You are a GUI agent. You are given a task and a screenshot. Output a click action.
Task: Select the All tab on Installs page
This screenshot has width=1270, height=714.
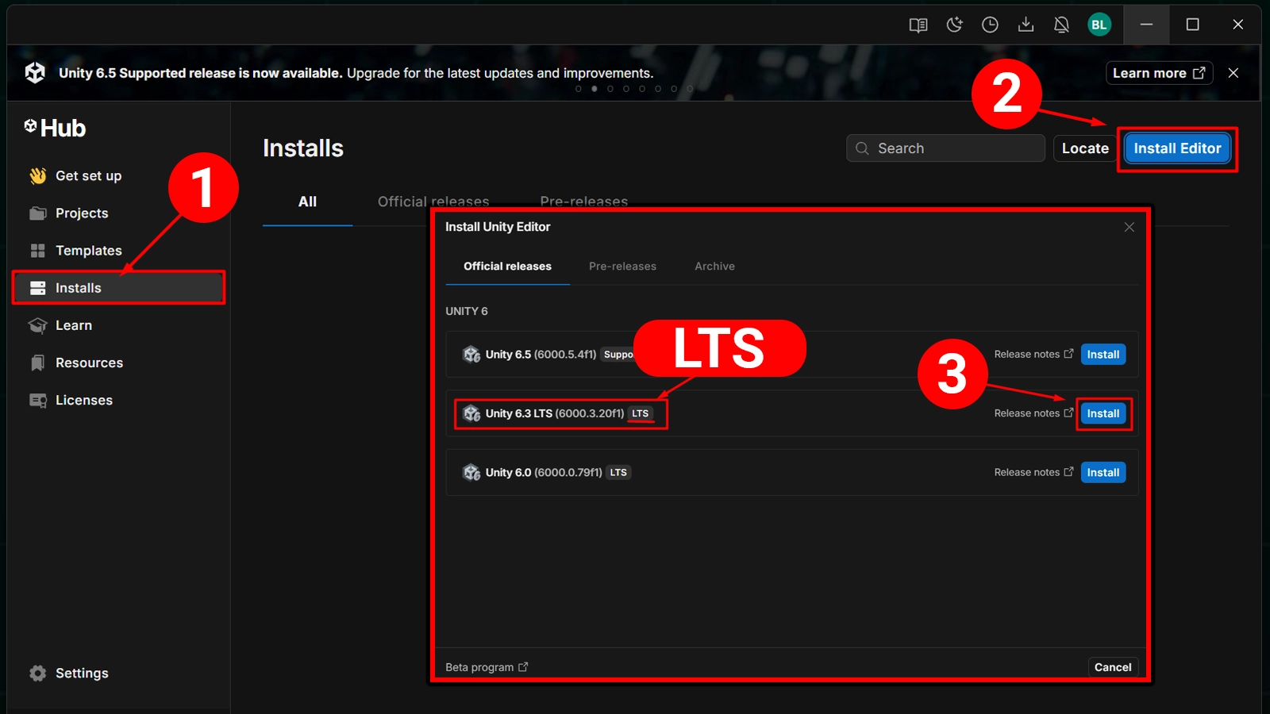coord(307,202)
